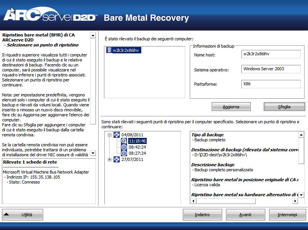Select the 04/08/2011 date entry
The height and width of the screenshot is (230, 308).
click(x=132, y=135)
